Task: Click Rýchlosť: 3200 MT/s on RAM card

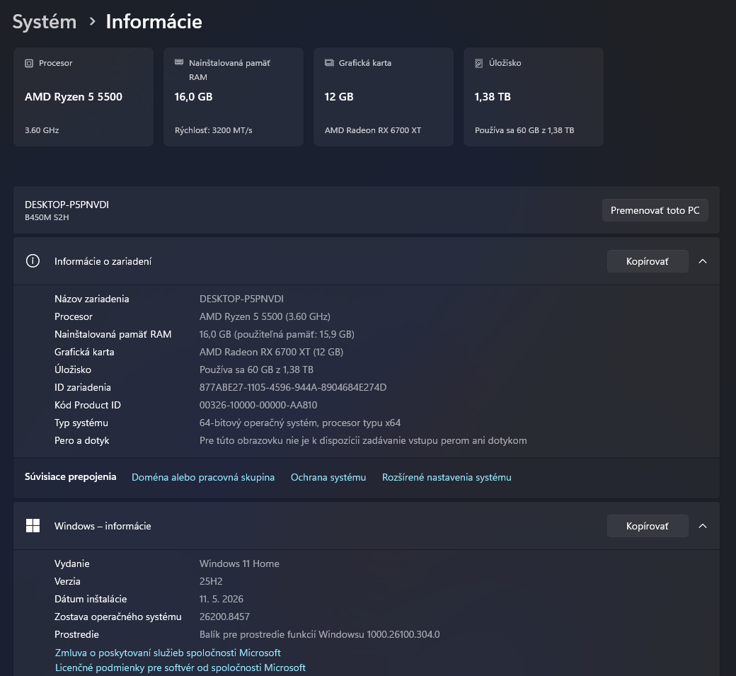Action: [x=214, y=130]
